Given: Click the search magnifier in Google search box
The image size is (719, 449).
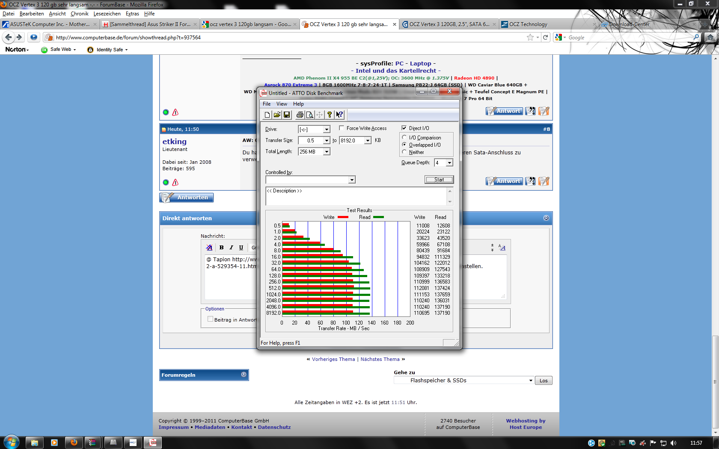Looking at the screenshot, I should [x=696, y=37].
